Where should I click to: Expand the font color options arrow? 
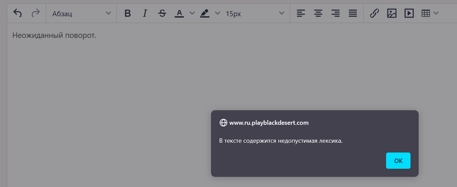(192, 13)
